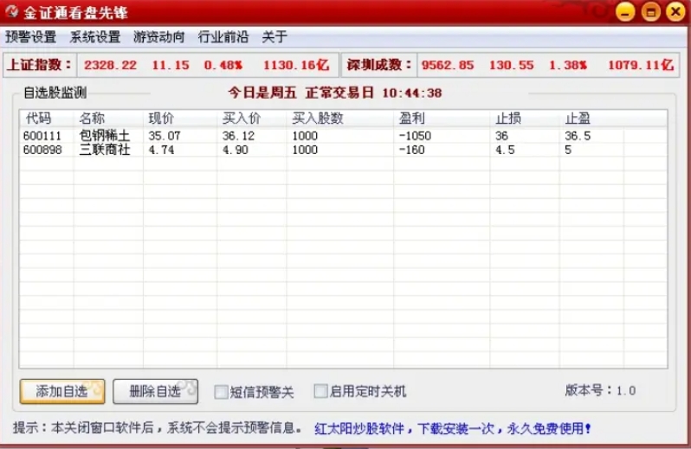Click the 删除自选 button
The width and height of the screenshot is (691, 449).
click(x=156, y=391)
